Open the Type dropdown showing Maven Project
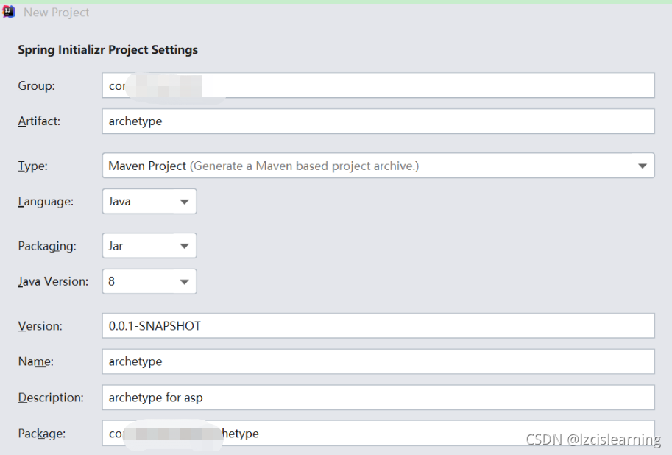Viewport: 672px width, 455px height. [378, 166]
